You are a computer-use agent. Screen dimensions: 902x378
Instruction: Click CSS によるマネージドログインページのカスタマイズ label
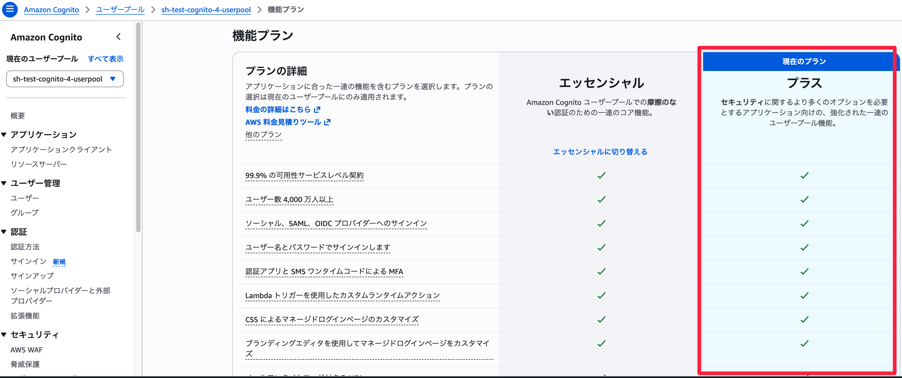point(332,320)
